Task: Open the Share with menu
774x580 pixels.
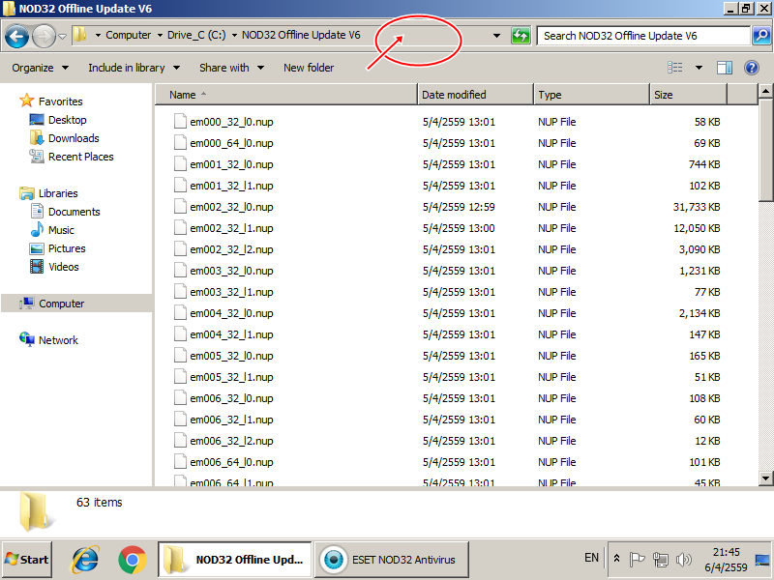Action: 231,68
